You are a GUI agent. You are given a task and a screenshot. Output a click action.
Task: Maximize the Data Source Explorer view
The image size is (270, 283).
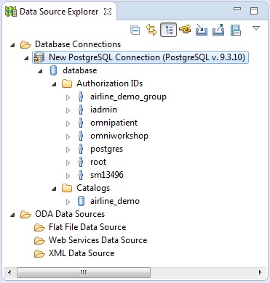tap(254, 11)
